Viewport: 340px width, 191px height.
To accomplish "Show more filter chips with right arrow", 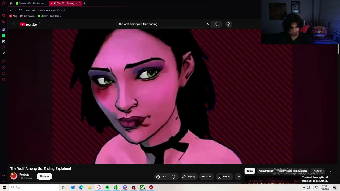I will (330, 171).
